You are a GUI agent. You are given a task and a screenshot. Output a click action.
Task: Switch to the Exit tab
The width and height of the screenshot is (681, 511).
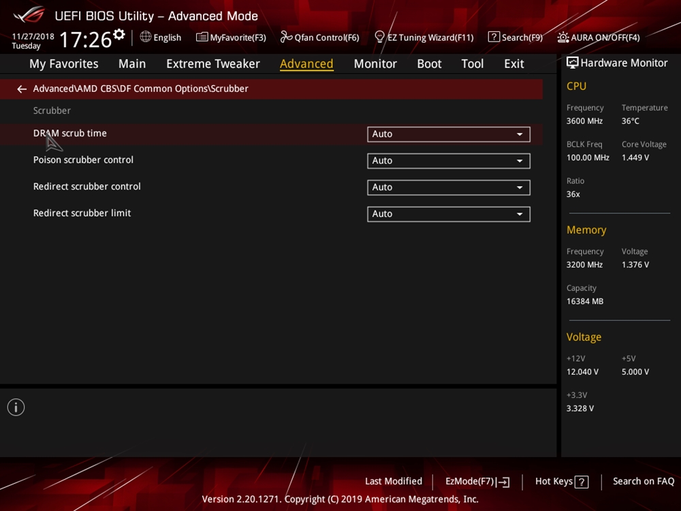(513, 64)
